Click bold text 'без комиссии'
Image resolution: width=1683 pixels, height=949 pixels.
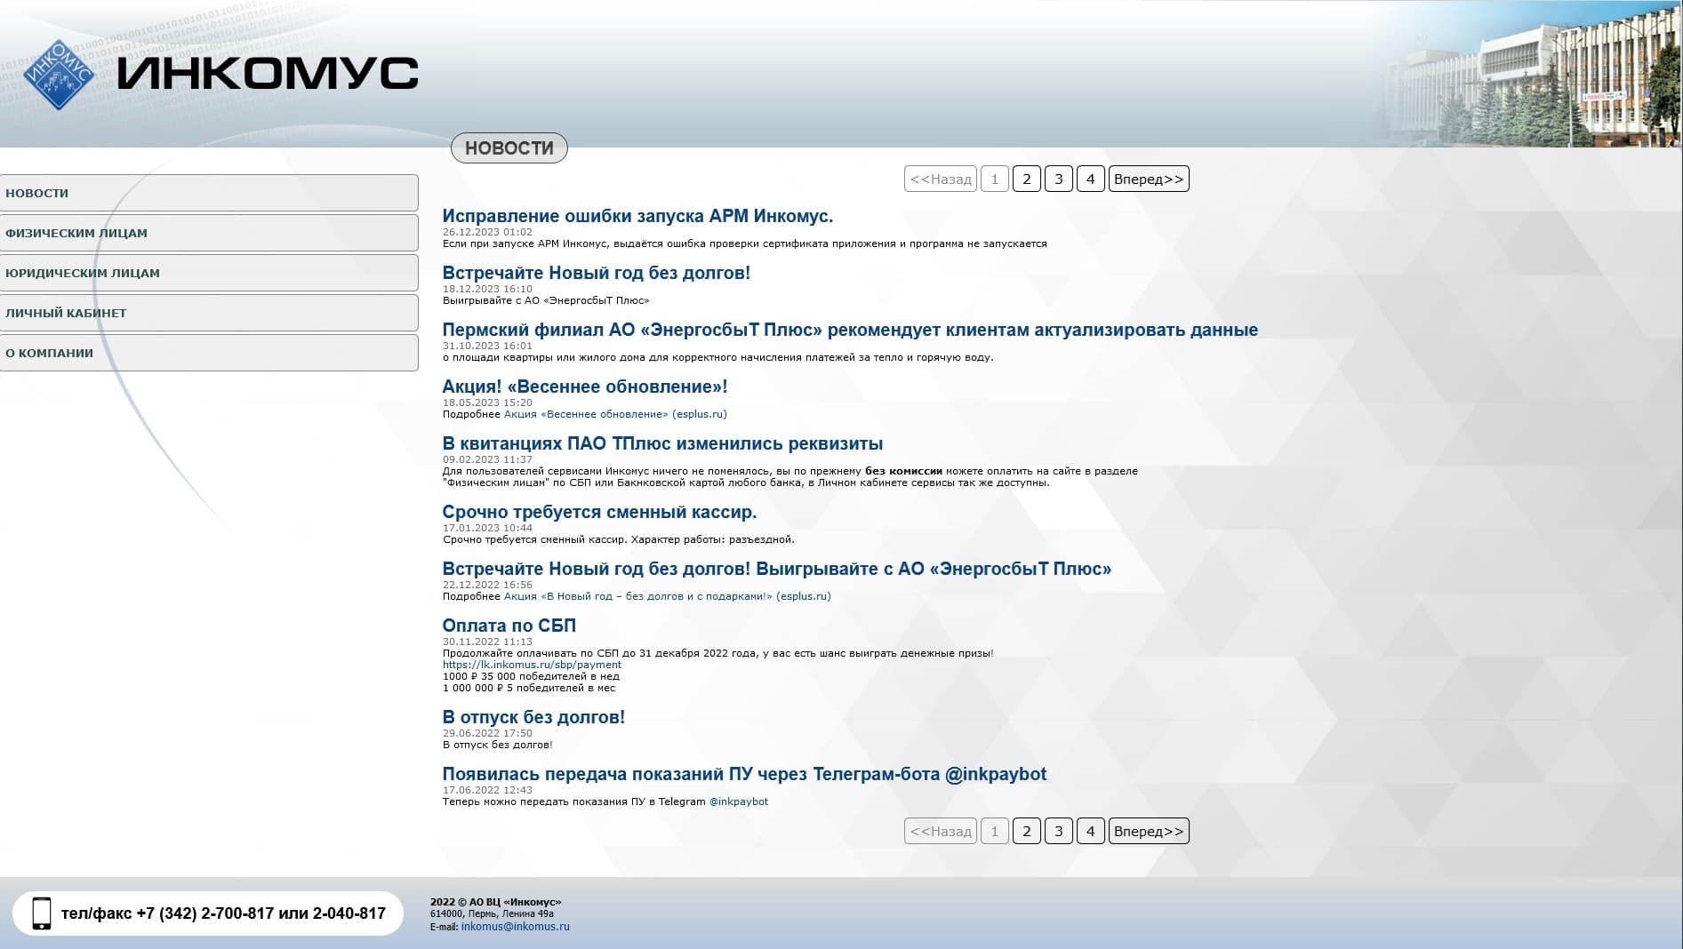click(x=903, y=471)
